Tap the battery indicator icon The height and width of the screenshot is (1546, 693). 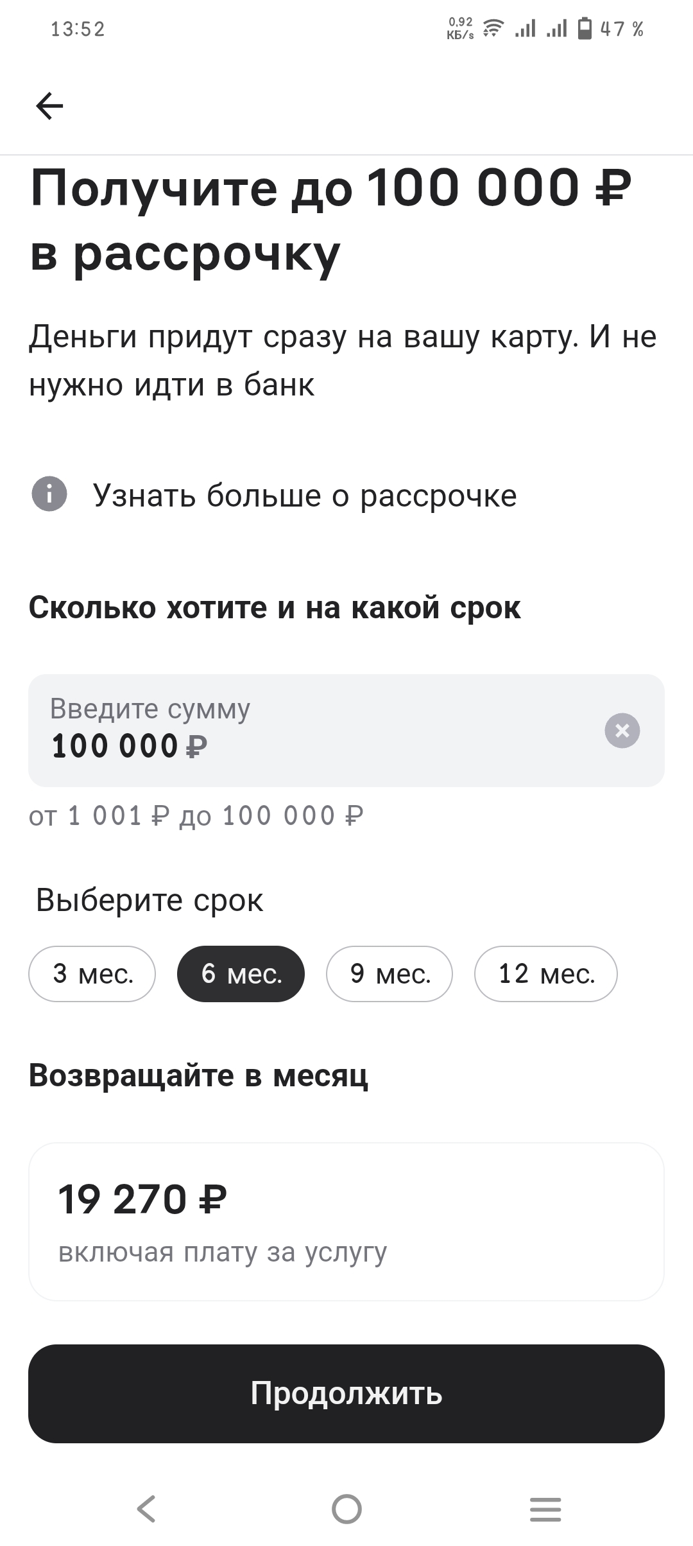[x=585, y=28]
